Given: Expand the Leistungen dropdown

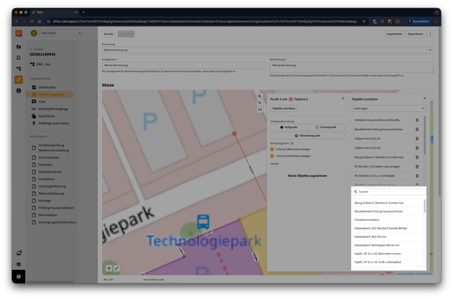Looking at the screenshot, I should point(389,108).
